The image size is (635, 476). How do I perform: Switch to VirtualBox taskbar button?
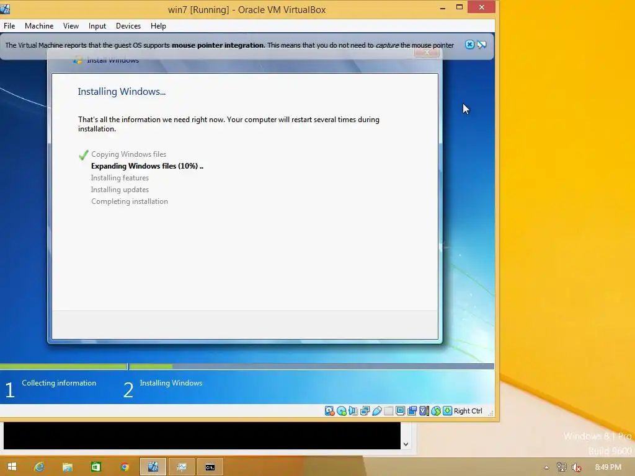(x=153, y=467)
